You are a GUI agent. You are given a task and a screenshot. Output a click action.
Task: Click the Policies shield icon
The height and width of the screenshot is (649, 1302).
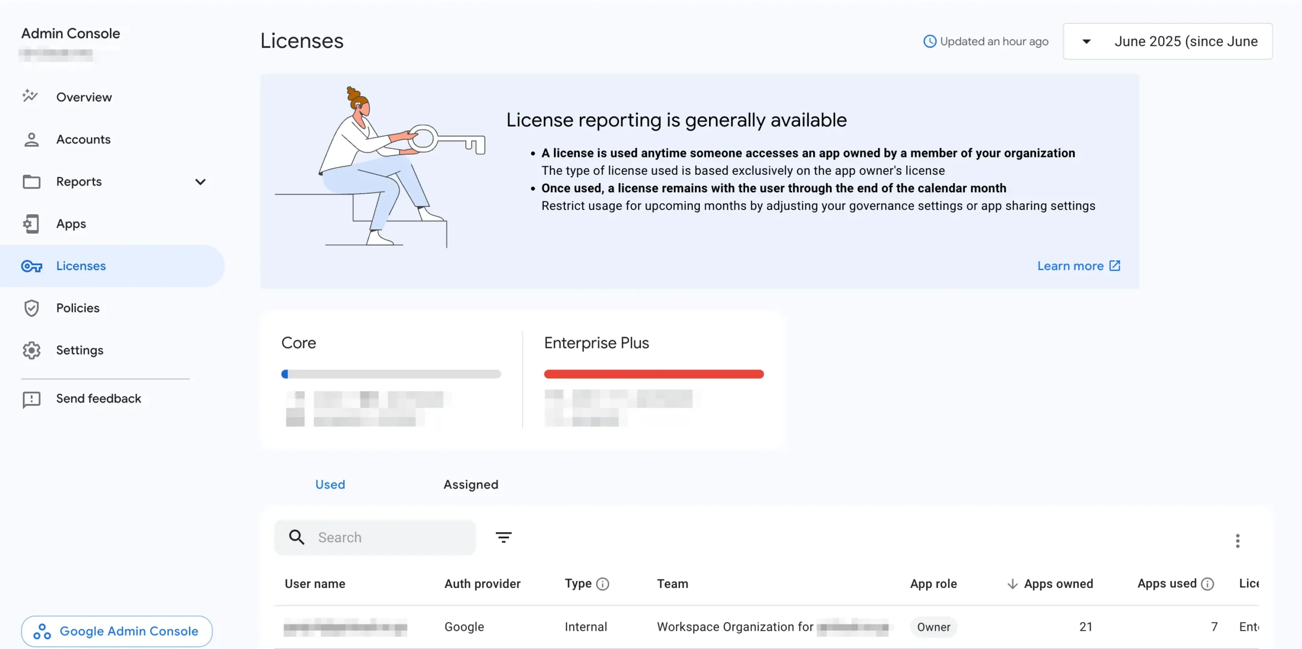pos(32,308)
